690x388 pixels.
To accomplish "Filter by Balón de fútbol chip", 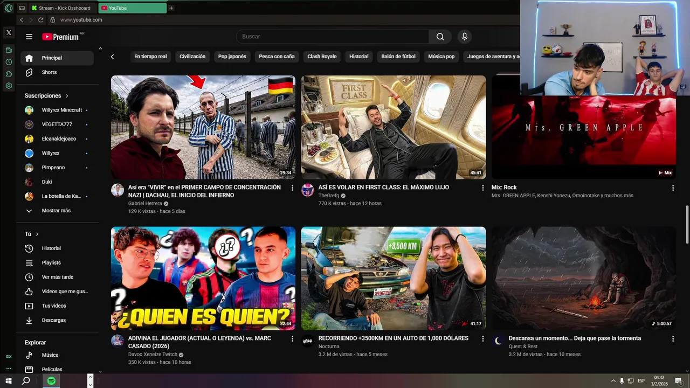I will (398, 57).
